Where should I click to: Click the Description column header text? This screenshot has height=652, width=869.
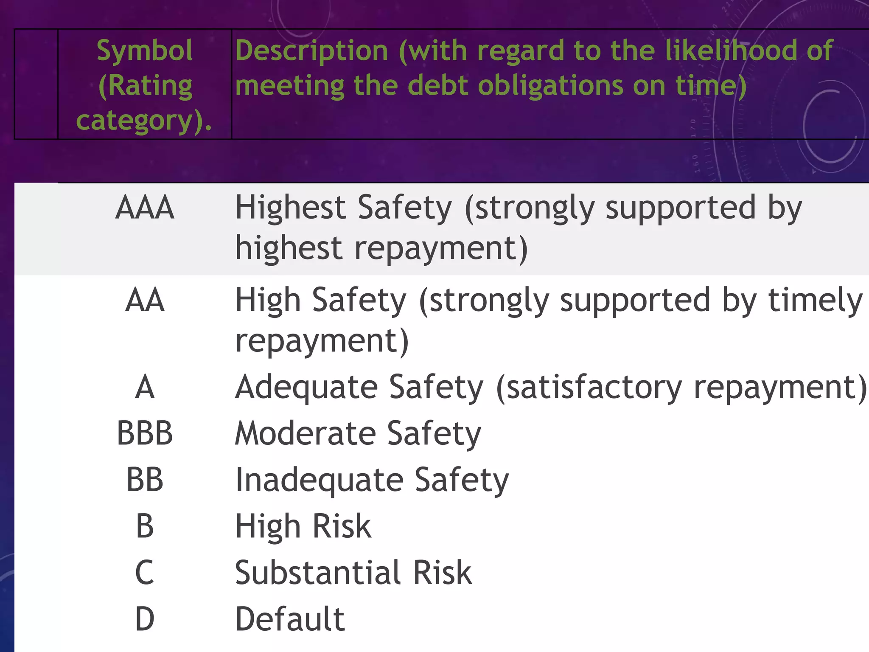coord(491,68)
